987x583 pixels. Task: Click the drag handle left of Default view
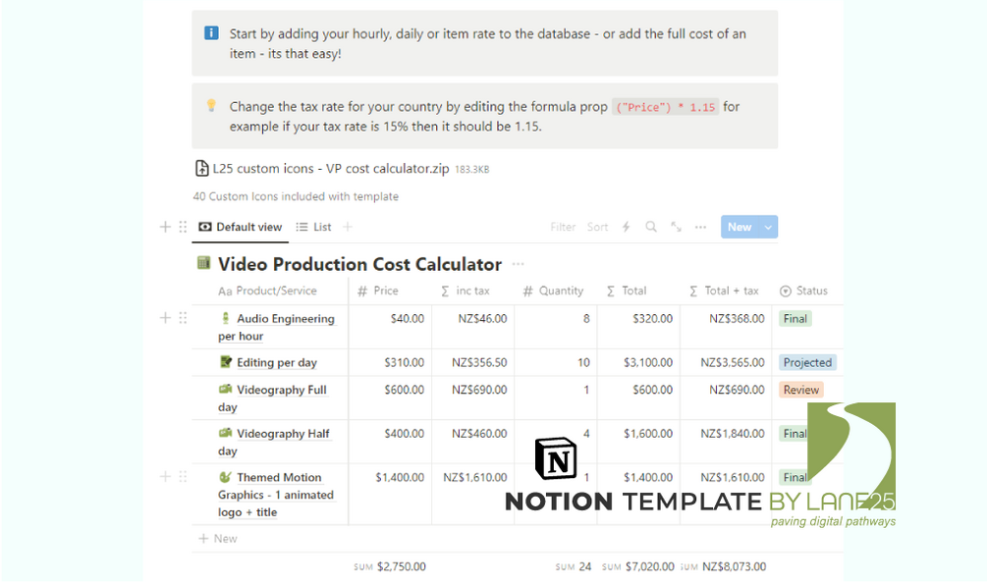pyautogui.click(x=183, y=227)
